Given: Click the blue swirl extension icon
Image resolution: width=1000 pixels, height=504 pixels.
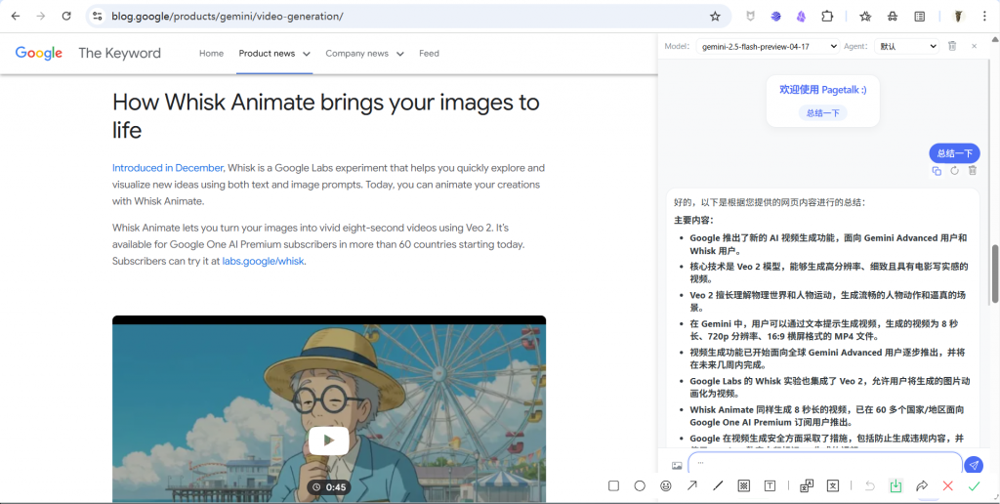Looking at the screenshot, I should click(775, 17).
